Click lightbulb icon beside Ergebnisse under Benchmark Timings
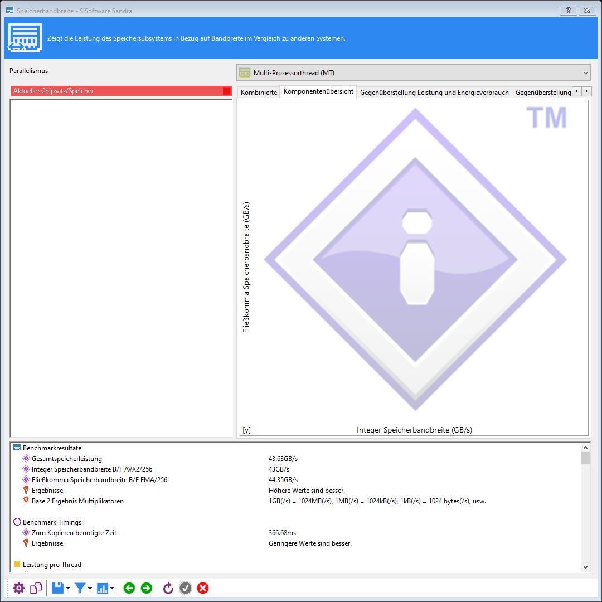This screenshot has height=602, width=602. (x=26, y=543)
